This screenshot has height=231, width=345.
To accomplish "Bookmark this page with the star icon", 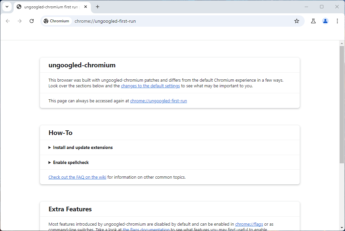I will [297, 21].
